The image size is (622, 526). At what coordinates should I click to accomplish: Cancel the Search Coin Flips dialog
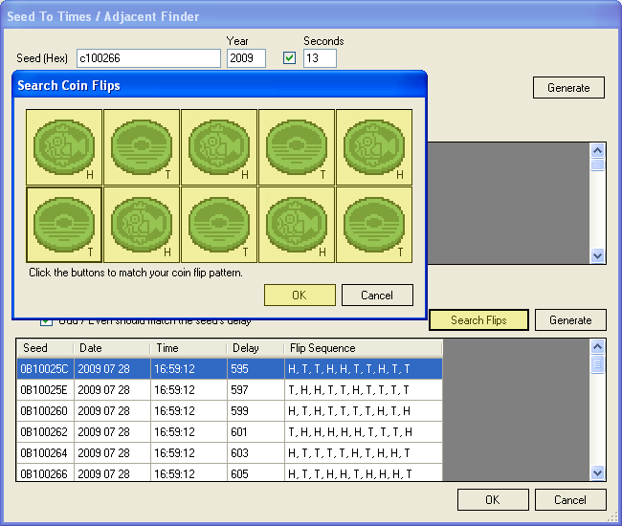tap(377, 295)
